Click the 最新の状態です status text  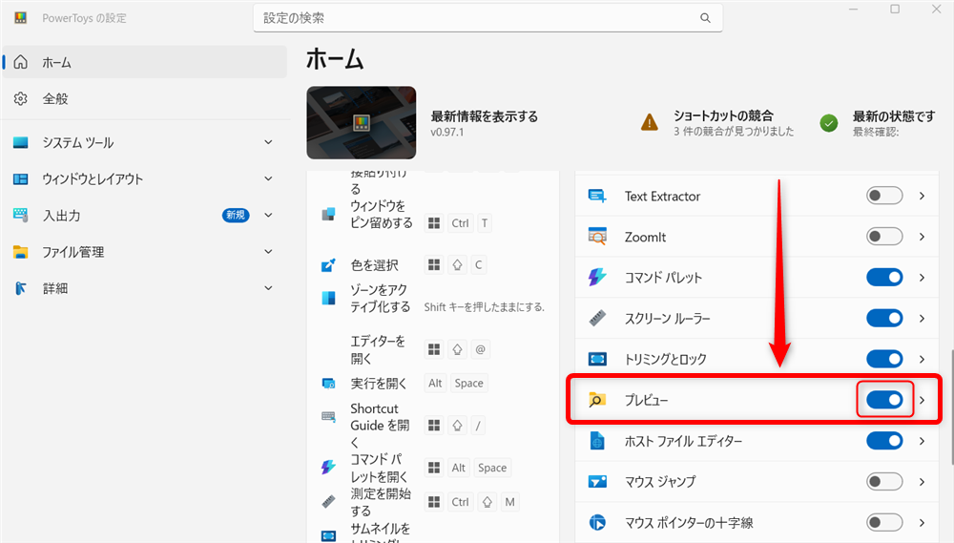click(894, 116)
